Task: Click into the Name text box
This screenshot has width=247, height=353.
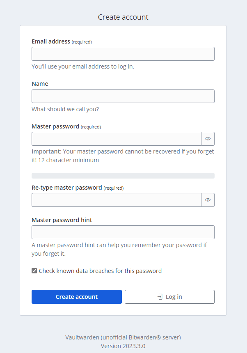Action: (123, 96)
